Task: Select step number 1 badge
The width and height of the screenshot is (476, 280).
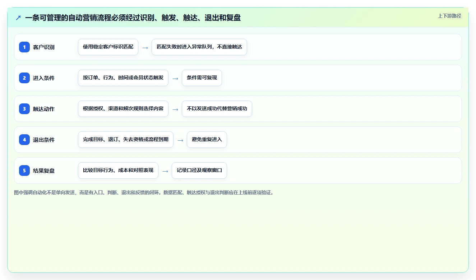Action: pos(24,47)
